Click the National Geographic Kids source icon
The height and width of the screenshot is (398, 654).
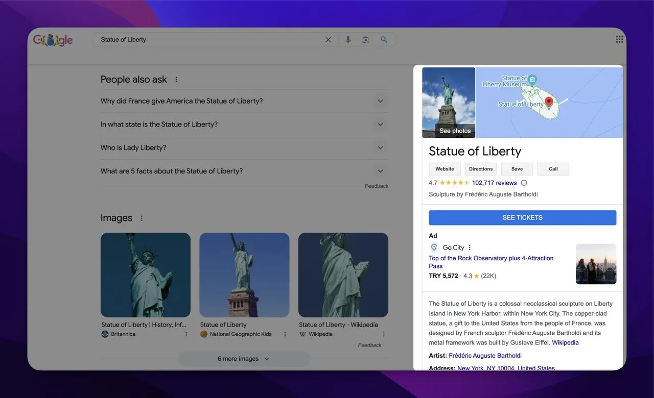[x=204, y=334]
